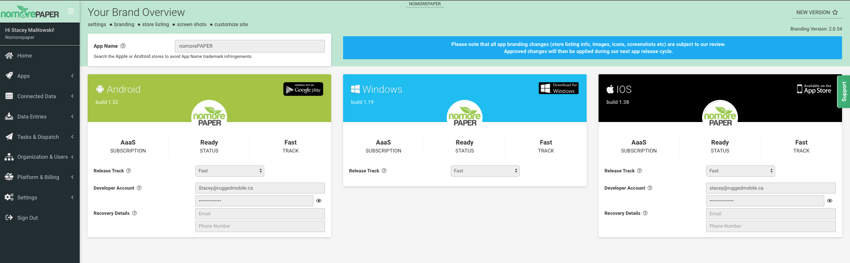Go to Home in the sidebar
This screenshot has width=850, height=263.
coord(40,56)
